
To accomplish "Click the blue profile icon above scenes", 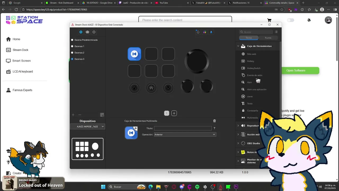I will tap(81, 32).
